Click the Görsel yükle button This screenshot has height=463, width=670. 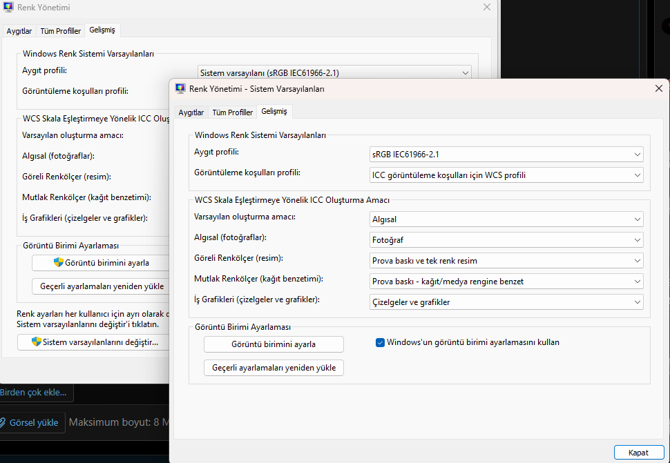[32, 422]
